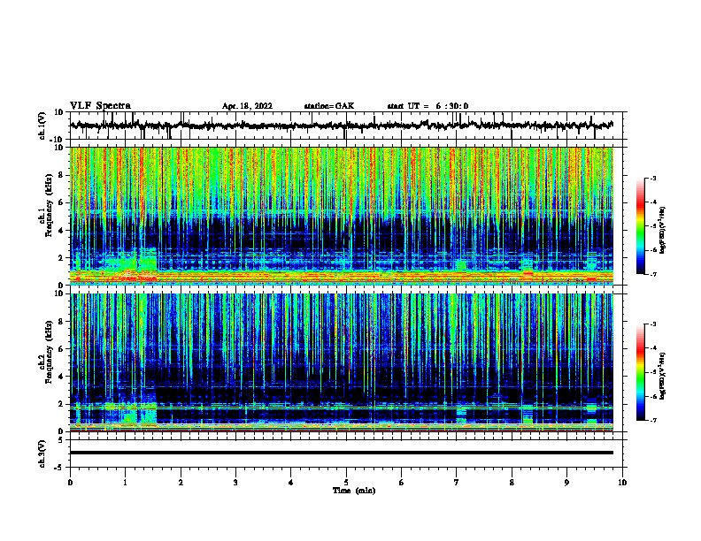This screenshot has width=701, height=541.
Task: Click the ch.1 color scale bar
Action: pos(640,226)
